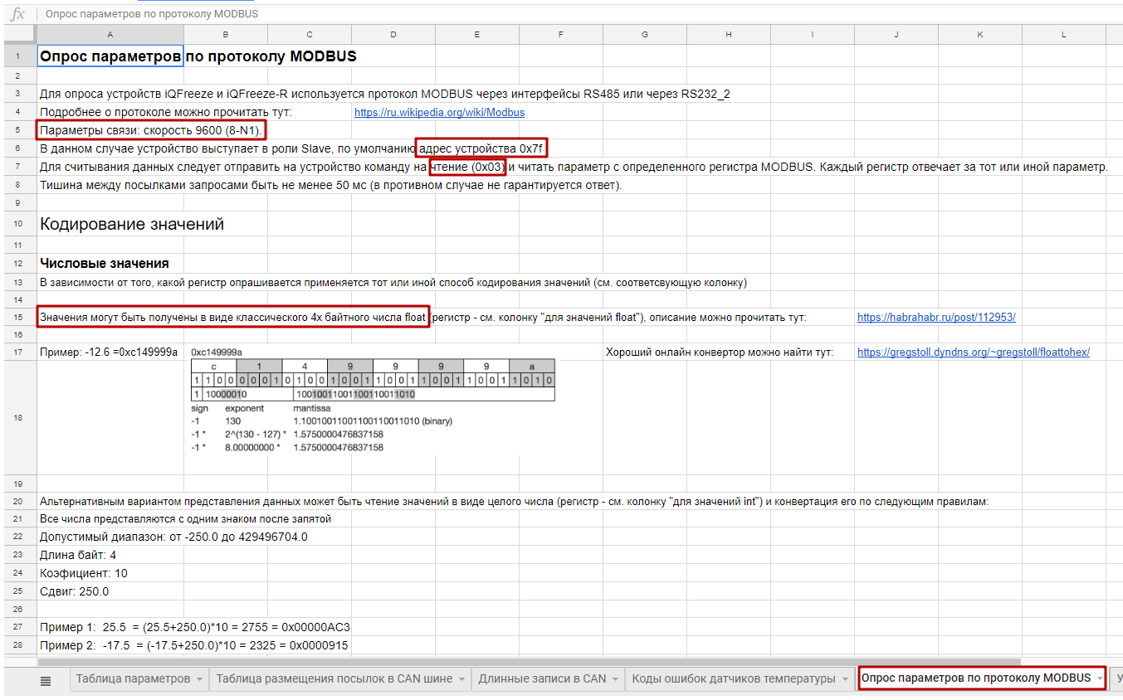Select cell with 'Параметры связи: скорость 9600'
Screen dimensions: 1123x700
[110, 131]
